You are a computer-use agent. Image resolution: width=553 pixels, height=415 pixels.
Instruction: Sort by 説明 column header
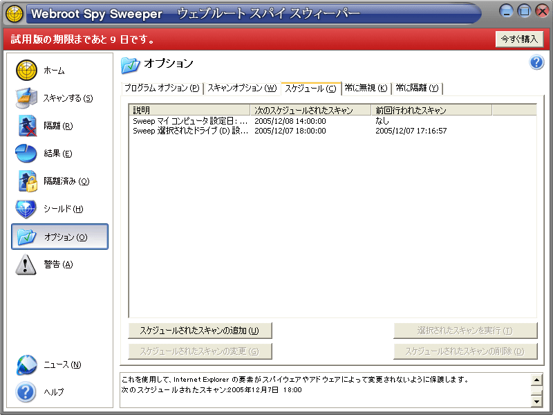(189, 110)
